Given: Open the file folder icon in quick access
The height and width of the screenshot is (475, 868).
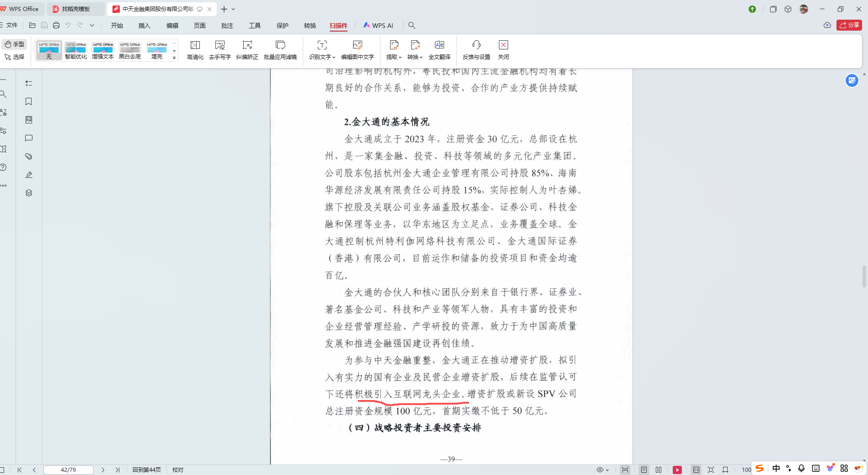Looking at the screenshot, I should [32, 26].
